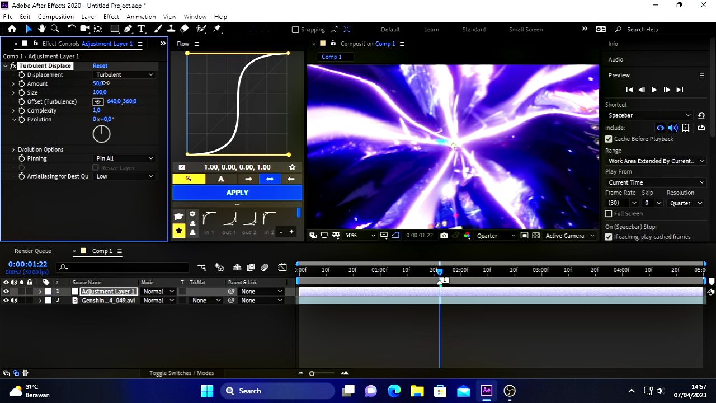Select the Roto Brush tool
The height and width of the screenshot is (403, 716).
point(201,29)
